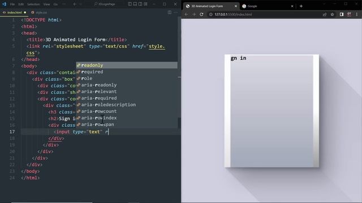
Task: Click the stylesheet value on line 5
Action: click(70, 46)
